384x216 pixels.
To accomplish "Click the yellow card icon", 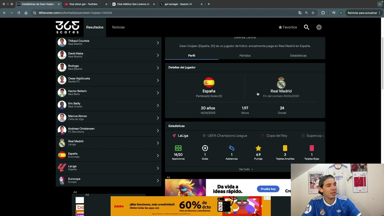I will coord(285,148).
